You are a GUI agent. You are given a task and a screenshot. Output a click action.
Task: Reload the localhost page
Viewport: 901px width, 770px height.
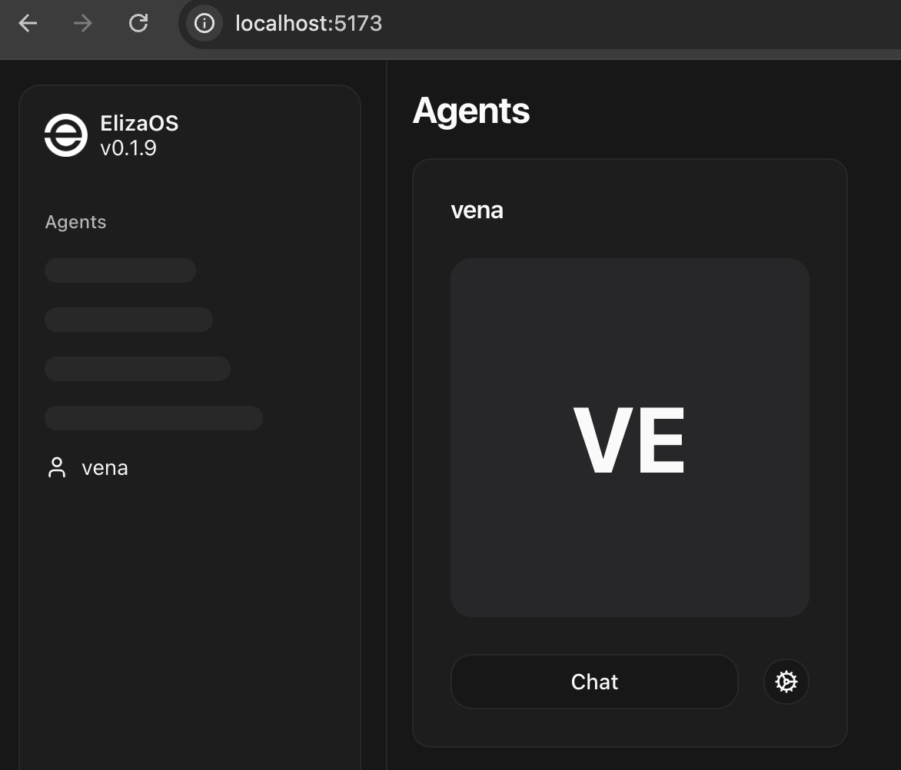point(138,24)
